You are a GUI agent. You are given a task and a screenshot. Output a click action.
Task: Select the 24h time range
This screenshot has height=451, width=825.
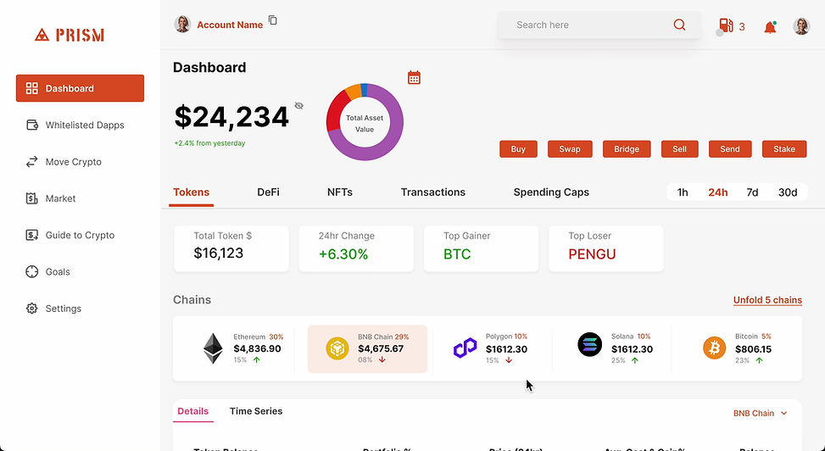(x=717, y=192)
